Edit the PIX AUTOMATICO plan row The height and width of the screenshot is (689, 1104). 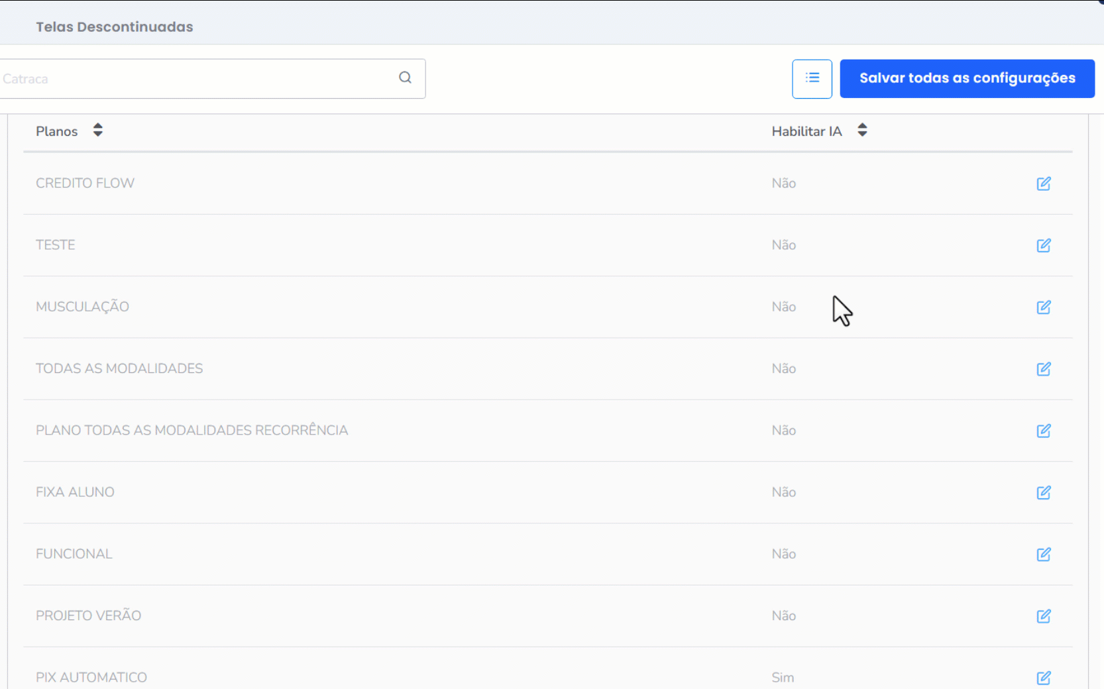pos(1043,678)
